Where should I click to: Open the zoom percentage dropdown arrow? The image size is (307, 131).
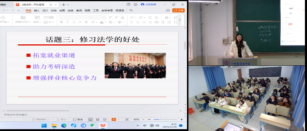(x=143, y=119)
